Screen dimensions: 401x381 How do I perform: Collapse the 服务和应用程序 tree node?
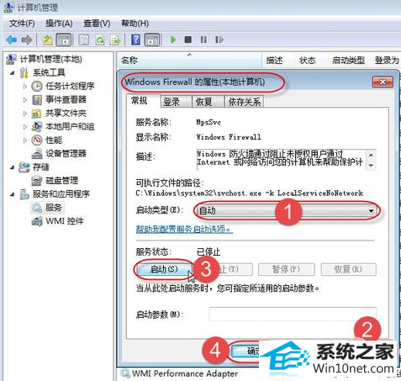(12, 194)
